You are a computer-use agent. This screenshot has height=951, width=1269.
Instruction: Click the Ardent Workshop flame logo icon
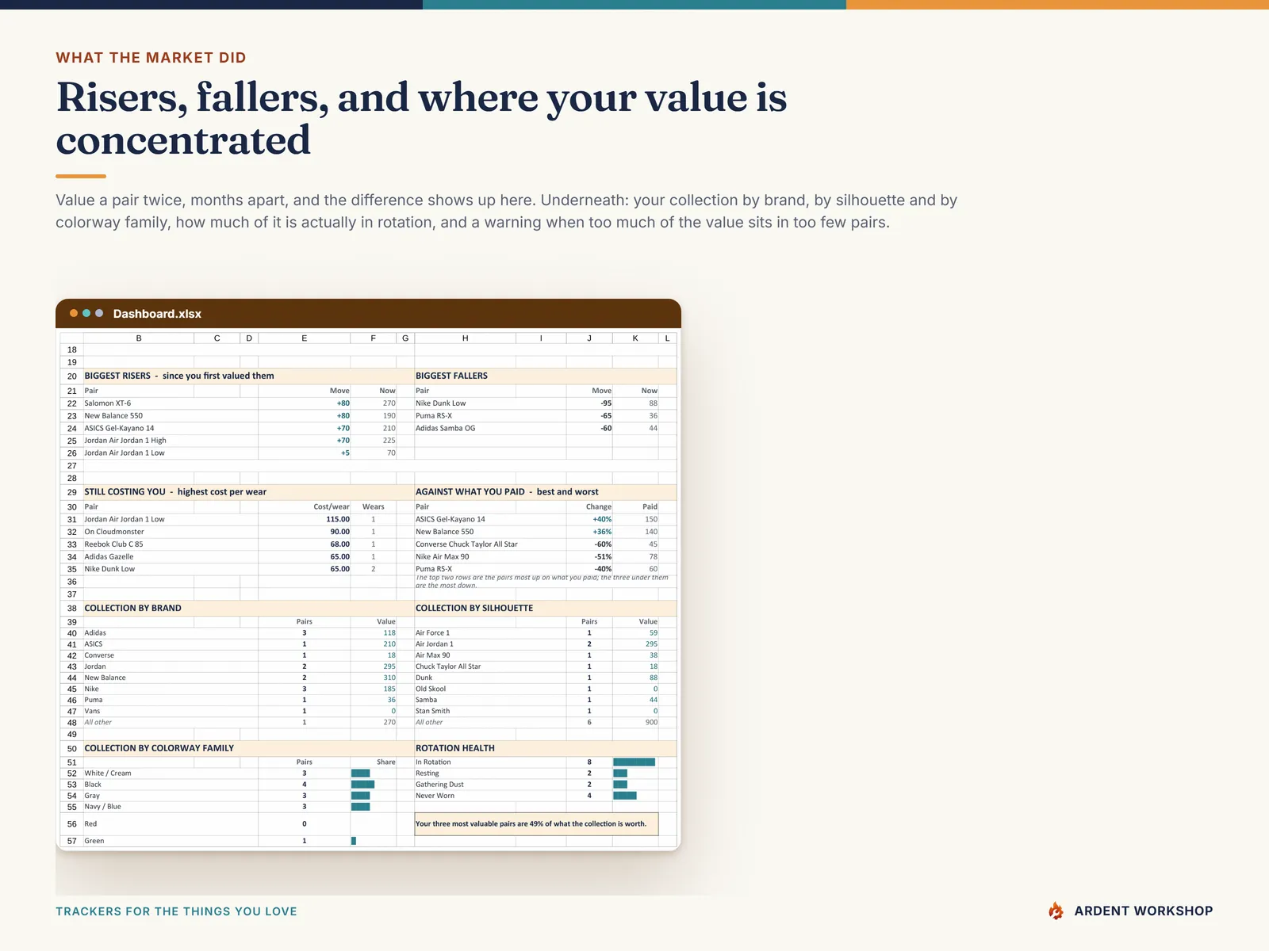pos(1056,911)
